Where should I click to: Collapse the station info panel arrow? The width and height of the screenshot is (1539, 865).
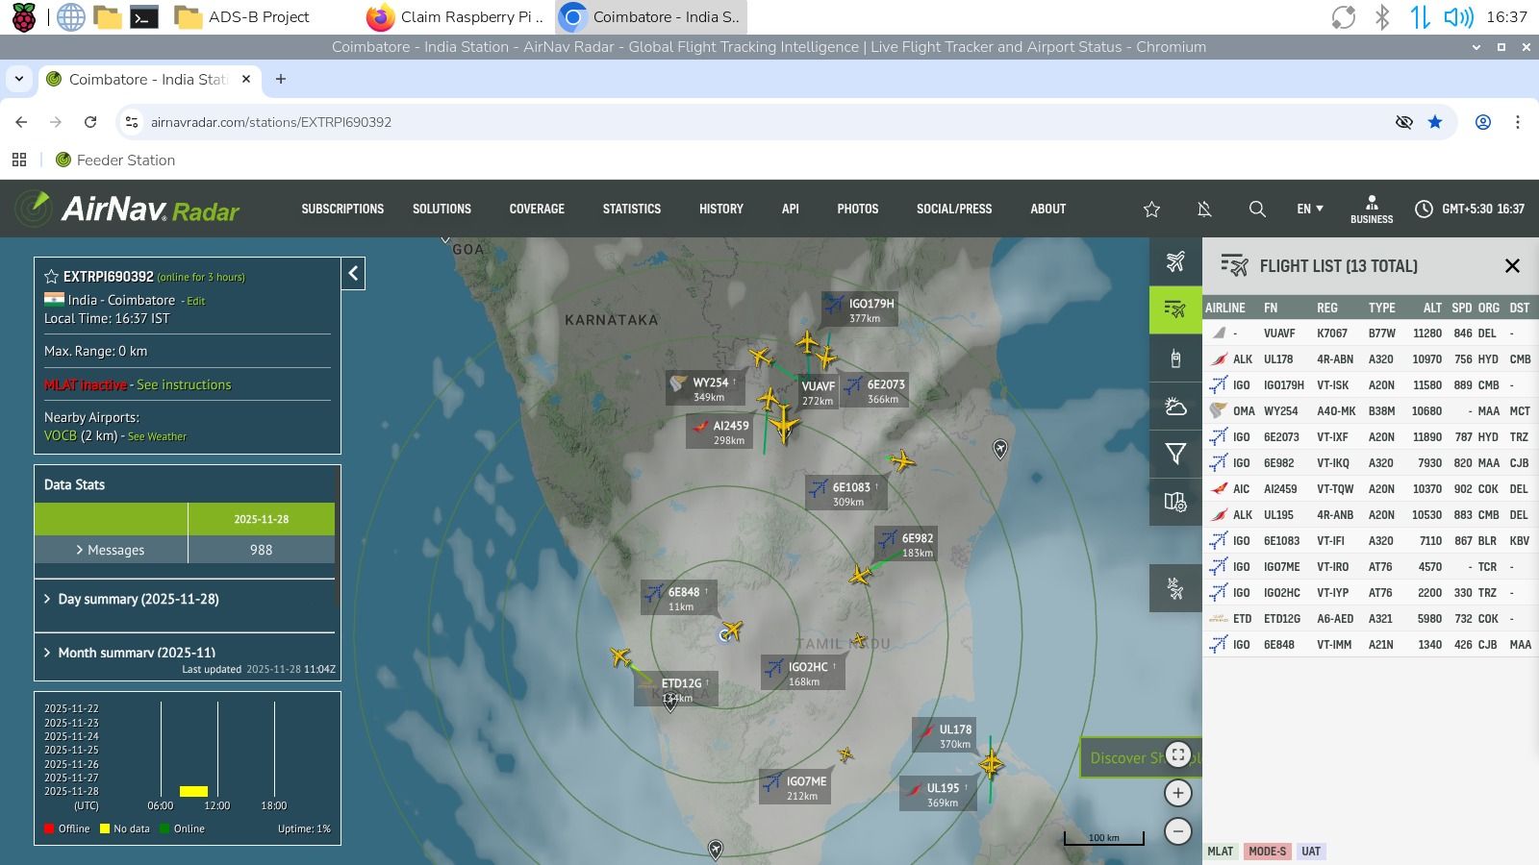pos(353,274)
